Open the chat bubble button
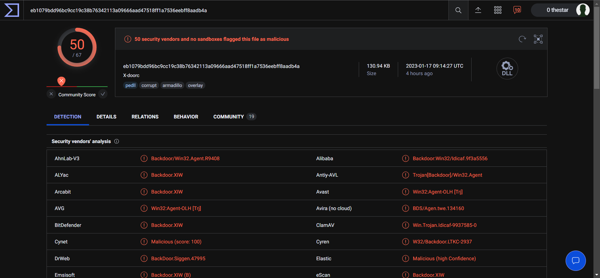The image size is (600, 278). click(x=576, y=261)
